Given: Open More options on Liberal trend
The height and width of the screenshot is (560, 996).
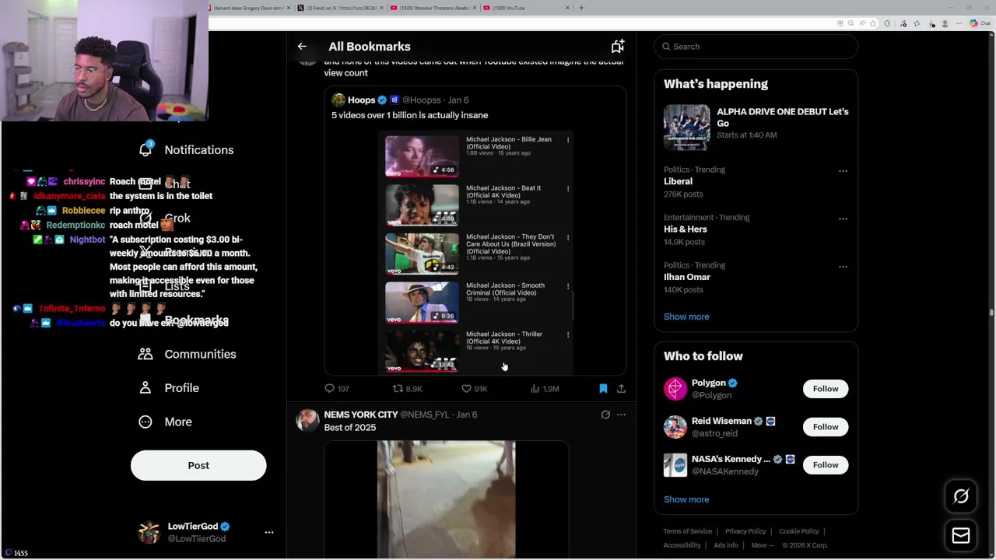Looking at the screenshot, I should click(843, 170).
